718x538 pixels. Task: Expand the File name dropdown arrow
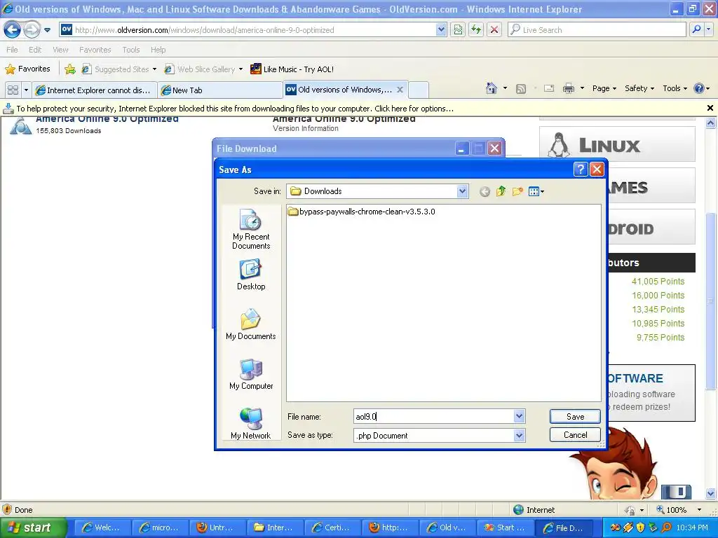[x=519, y=416]
